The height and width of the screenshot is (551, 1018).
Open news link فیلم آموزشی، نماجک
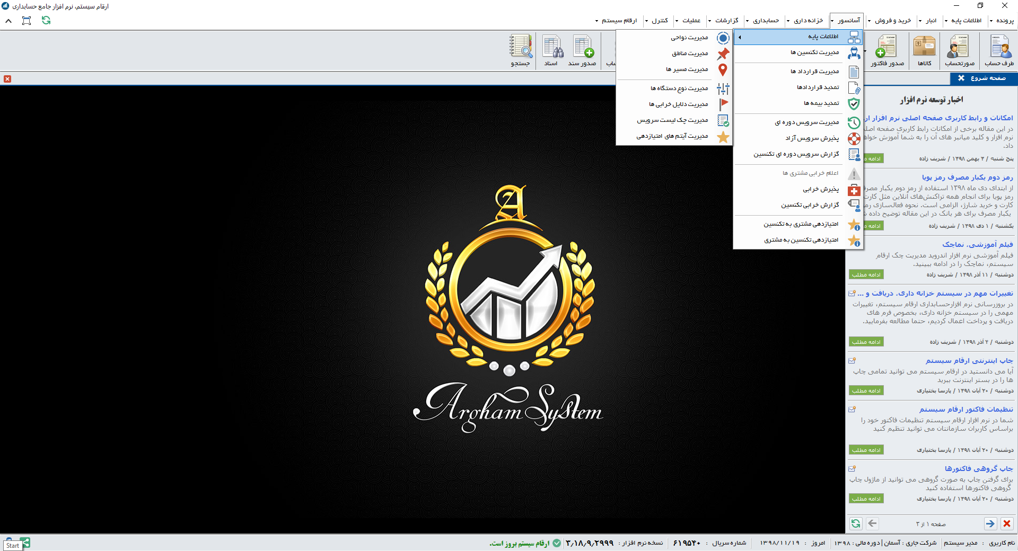pyautogui.click(x=978, y=245)
